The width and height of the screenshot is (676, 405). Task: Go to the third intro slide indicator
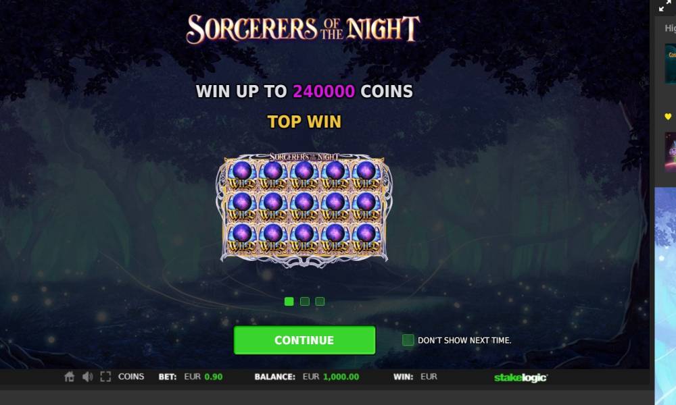(320, 301)
